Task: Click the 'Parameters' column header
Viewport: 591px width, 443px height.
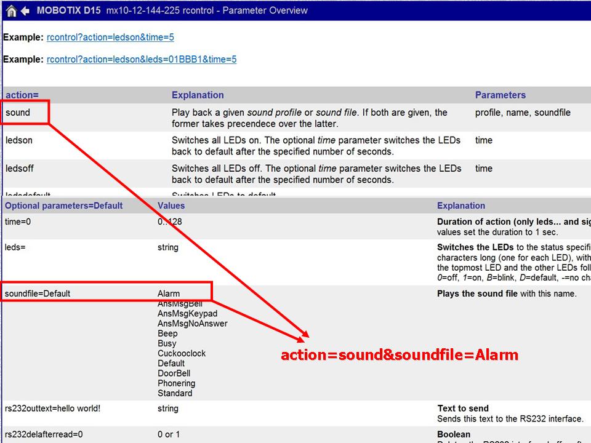Action: [500, 95]
